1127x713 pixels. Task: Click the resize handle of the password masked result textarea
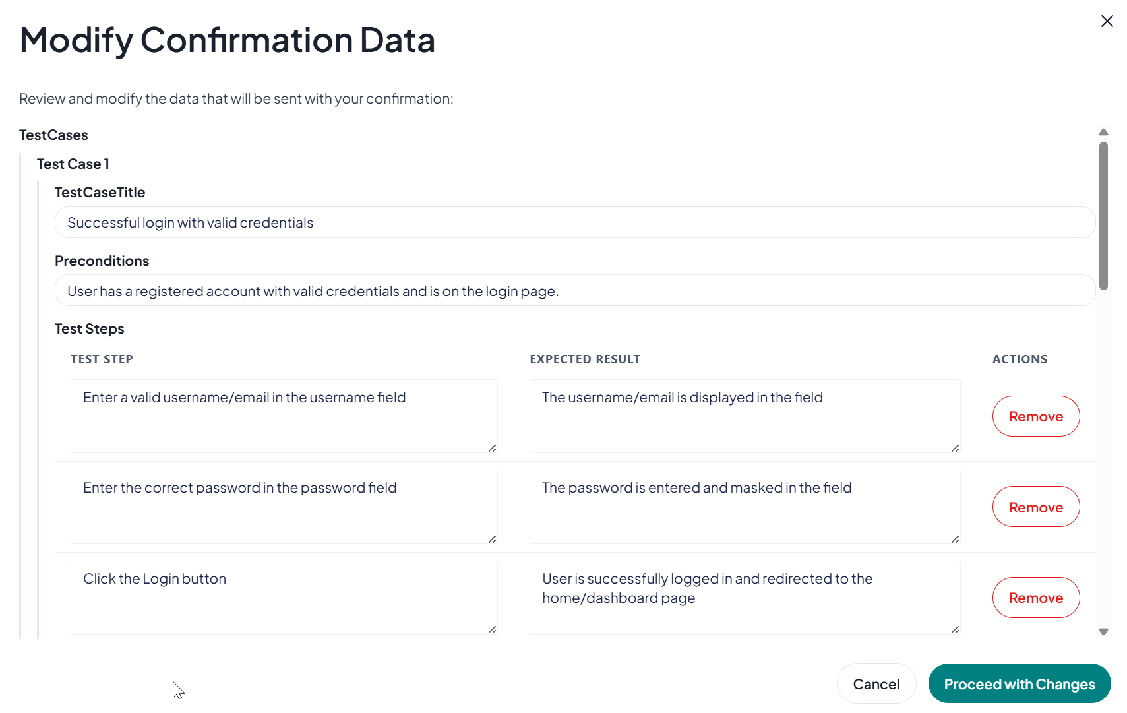[956, 539]
